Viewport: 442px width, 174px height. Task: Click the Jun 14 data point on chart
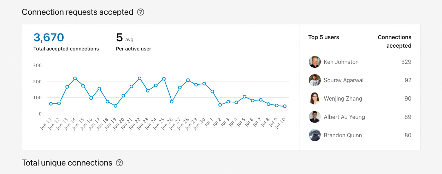tap(75, 78)
